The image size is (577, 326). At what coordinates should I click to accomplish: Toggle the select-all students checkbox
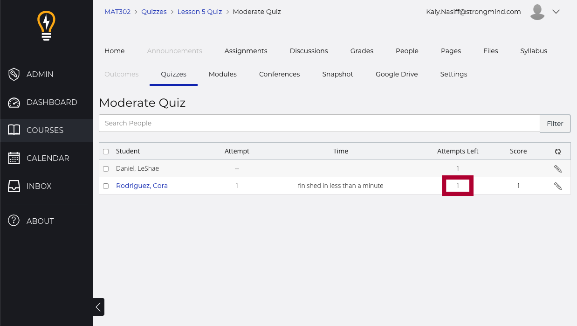tap(106, 151)
